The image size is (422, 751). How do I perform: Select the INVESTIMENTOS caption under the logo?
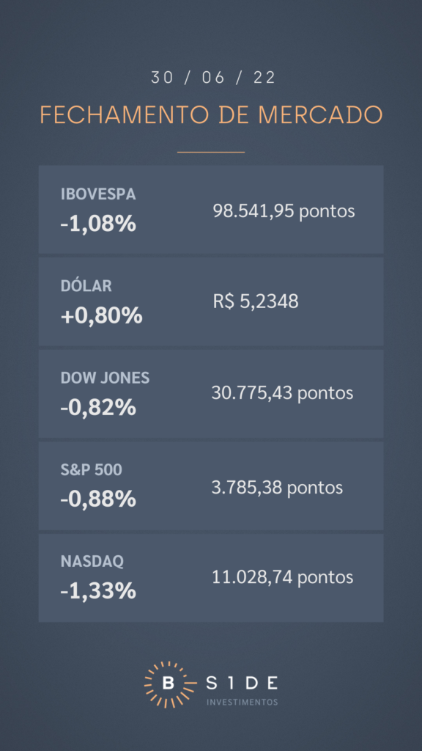point(242,702)
